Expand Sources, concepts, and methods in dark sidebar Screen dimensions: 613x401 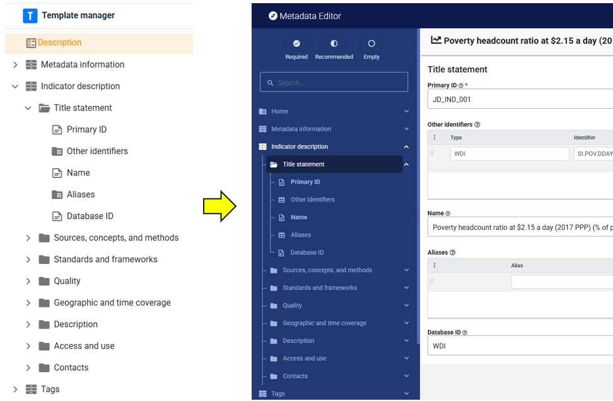click(x=406, y=270)
